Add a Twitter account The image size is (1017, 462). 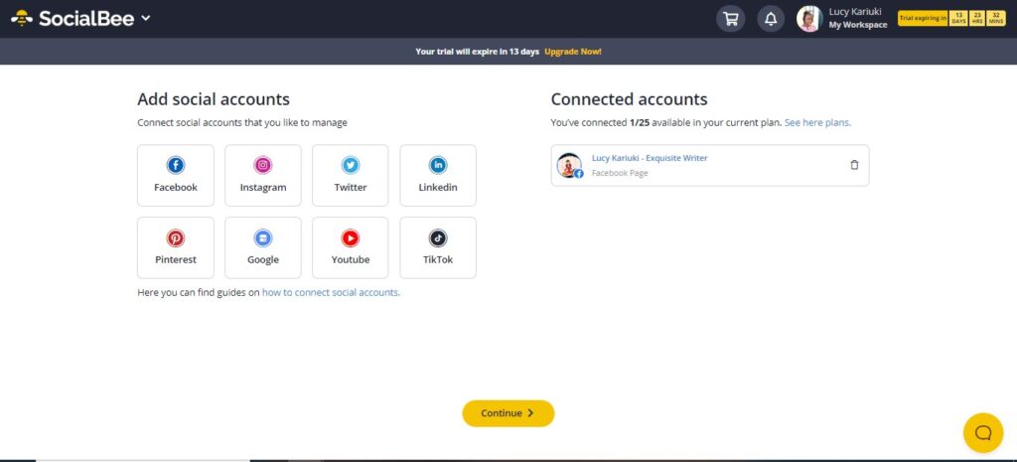pyautogui.click(x=351, y=175)
